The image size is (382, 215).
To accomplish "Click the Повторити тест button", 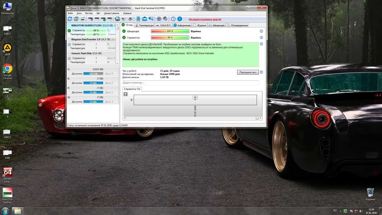I will [x=248, y=72].
